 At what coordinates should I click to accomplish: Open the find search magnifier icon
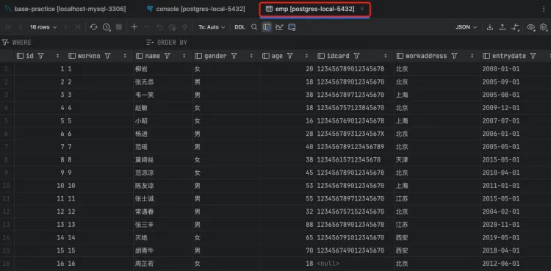point(254,27)
